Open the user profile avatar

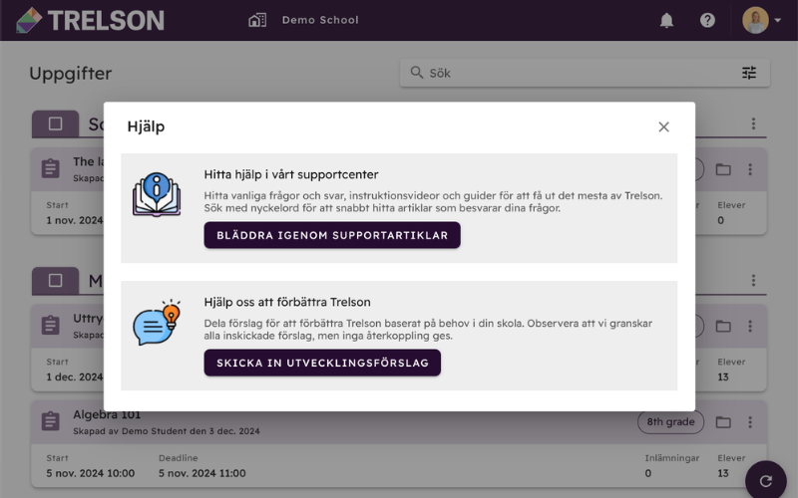pos(755,20)
